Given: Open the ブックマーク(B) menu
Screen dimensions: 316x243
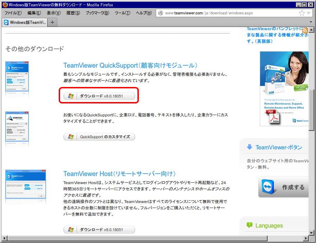Looking at the screenshot, I should coord(97,13).
